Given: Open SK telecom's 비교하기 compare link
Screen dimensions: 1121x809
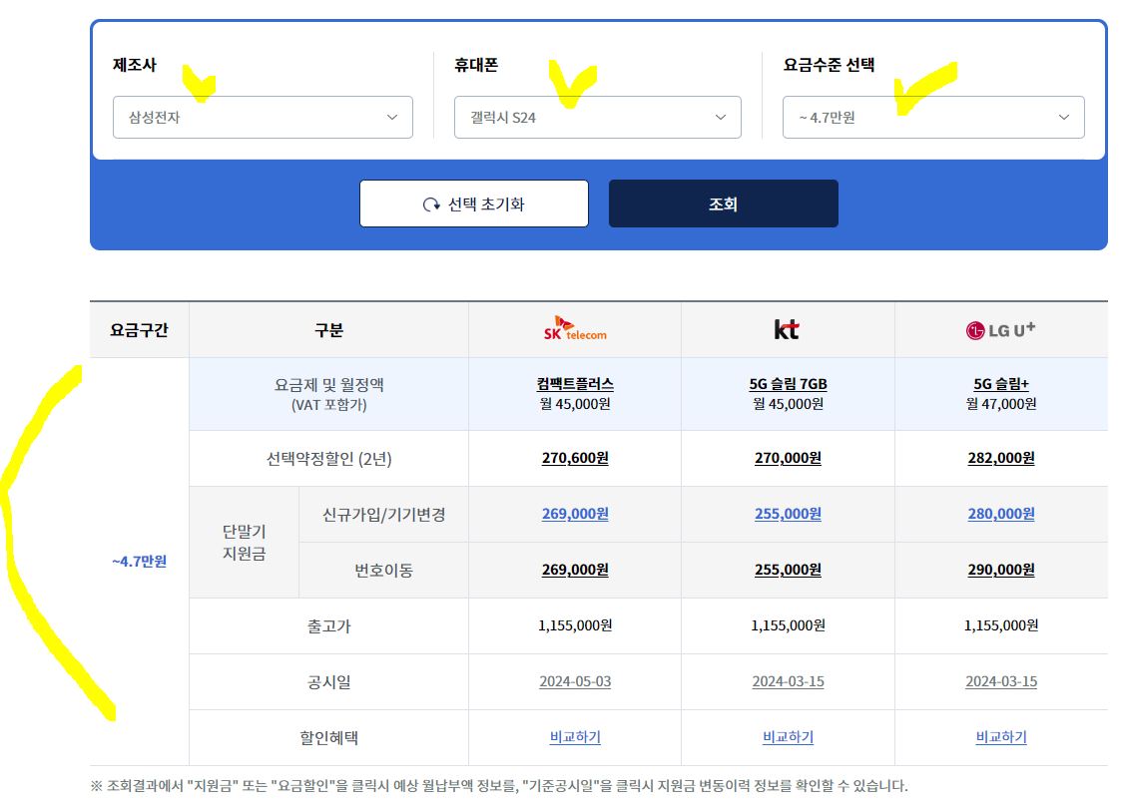Looking at the screenshot, I should click(574, 736).
